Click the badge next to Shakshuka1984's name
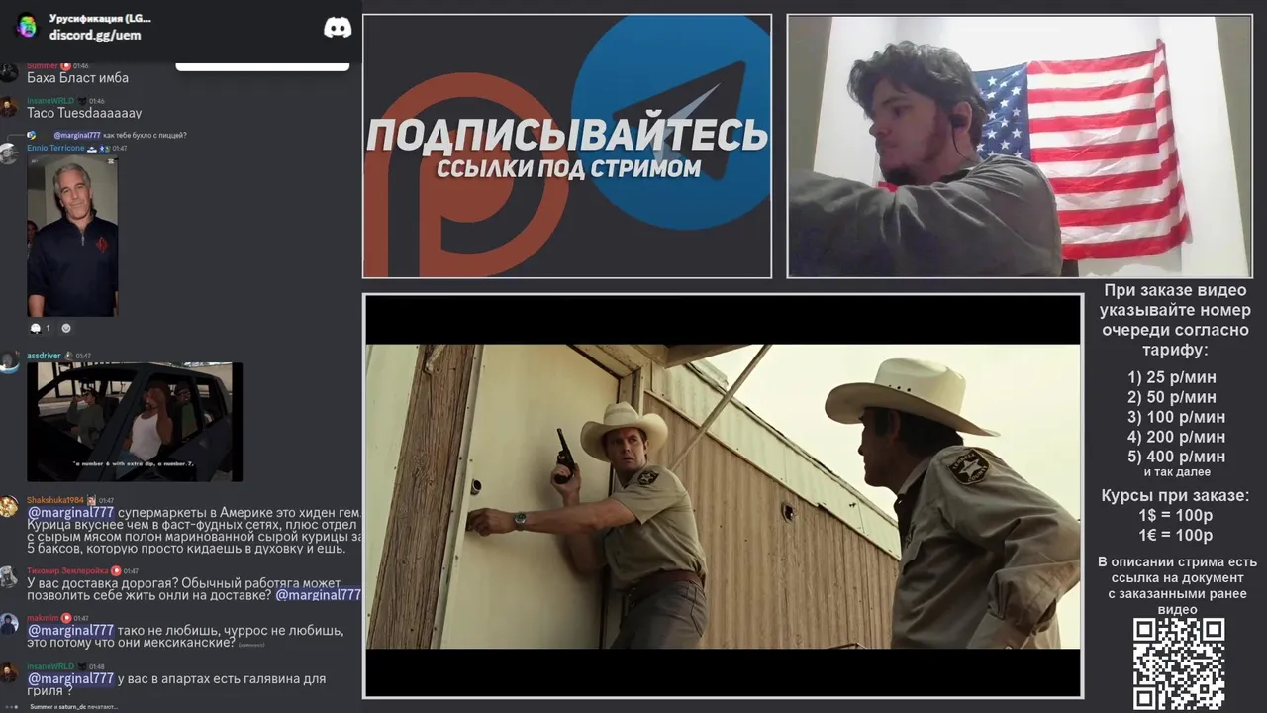Viewport: 1267px width, 713px height. (91, 500)
